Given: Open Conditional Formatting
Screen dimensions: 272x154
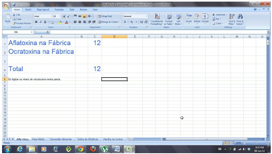Looking at the screenshot, I should pyautogui.click(x=157, y=19).
